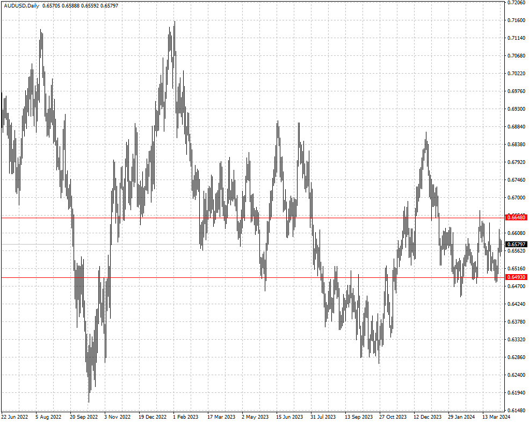Click the 0.62400 price axis label
The width and height of the screenshot is (529, 423).
[517, 375]
